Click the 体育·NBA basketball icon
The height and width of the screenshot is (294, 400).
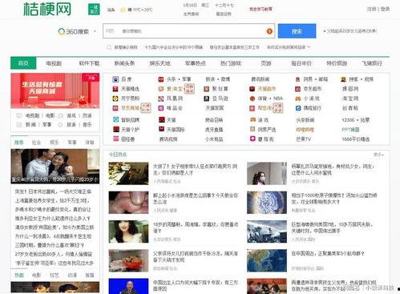click(253, 99)
